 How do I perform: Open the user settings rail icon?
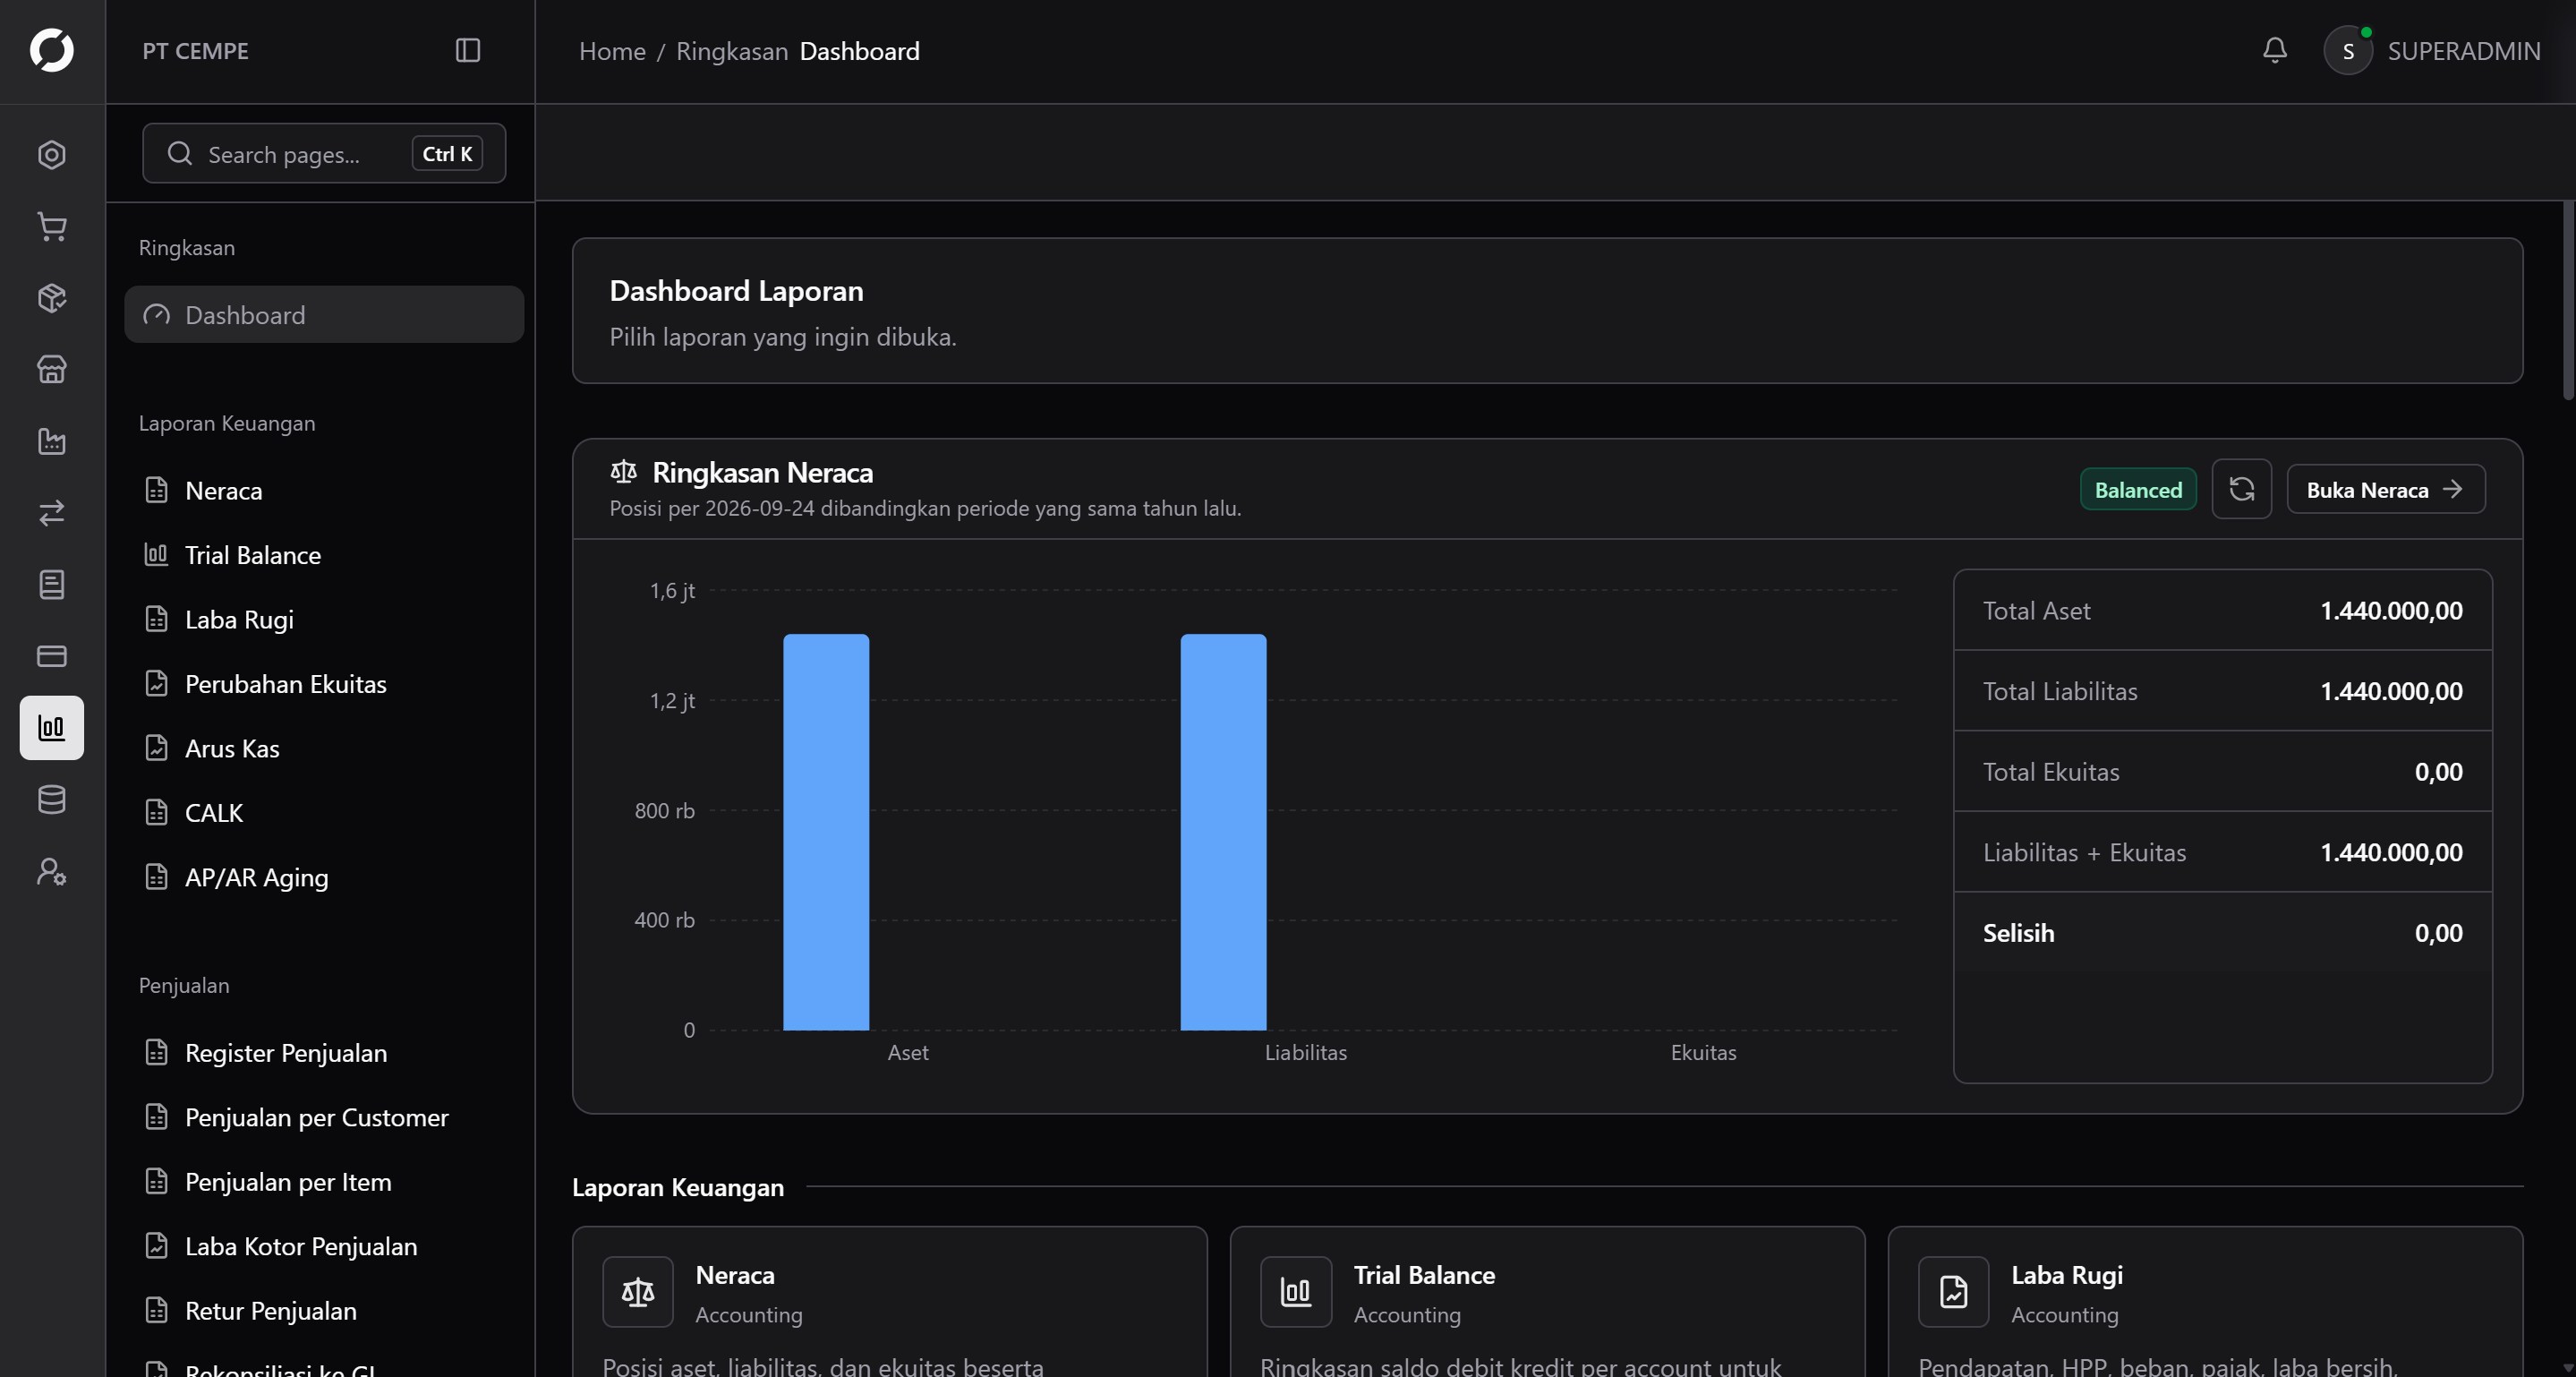[x=52, y=872]
